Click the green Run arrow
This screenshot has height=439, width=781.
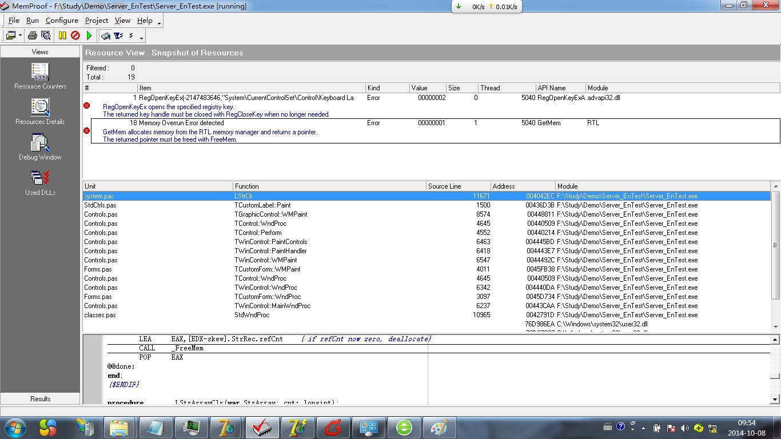[x=89, y=35]
